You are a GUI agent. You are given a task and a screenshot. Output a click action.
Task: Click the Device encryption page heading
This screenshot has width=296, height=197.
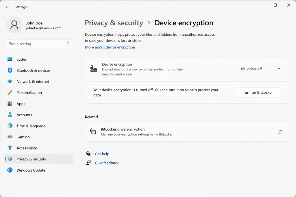coord(184,23)
